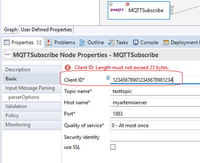Screen dimensions: 200x163
Task: Select the Description properties section
Action: coord(32,70)
